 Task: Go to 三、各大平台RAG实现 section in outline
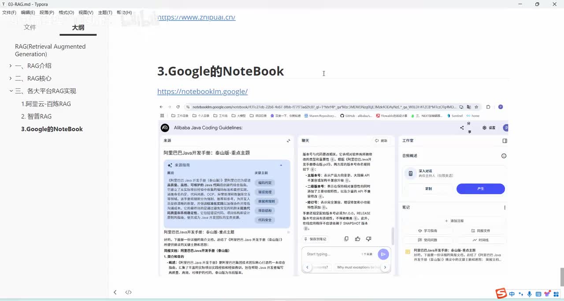45,91
